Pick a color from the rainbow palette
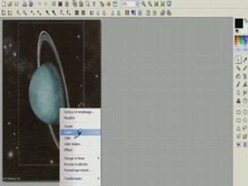 coord(241,41)
